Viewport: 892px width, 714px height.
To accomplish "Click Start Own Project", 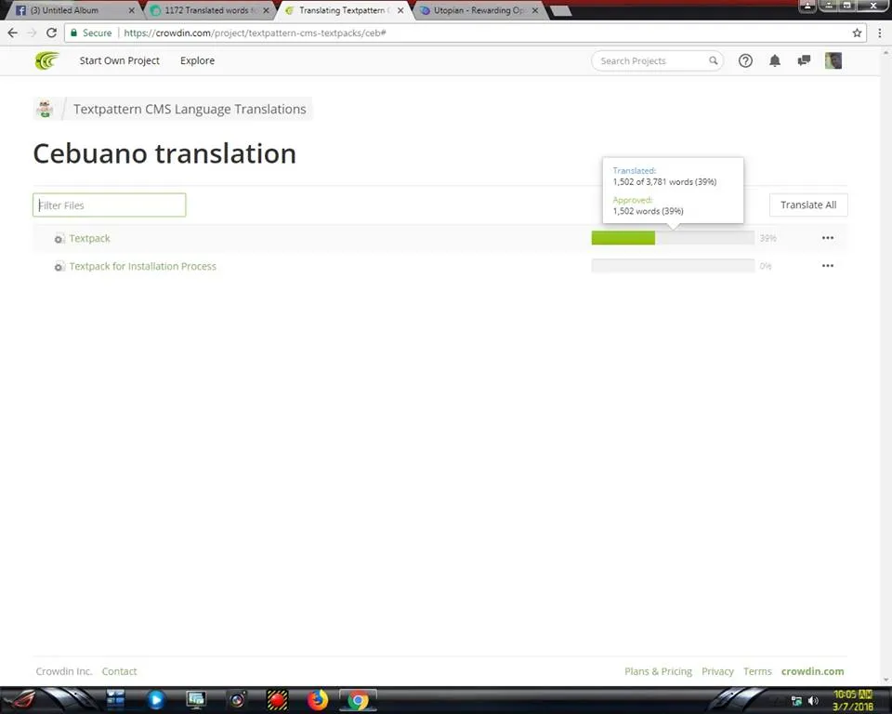I will [x=120, y=60].
